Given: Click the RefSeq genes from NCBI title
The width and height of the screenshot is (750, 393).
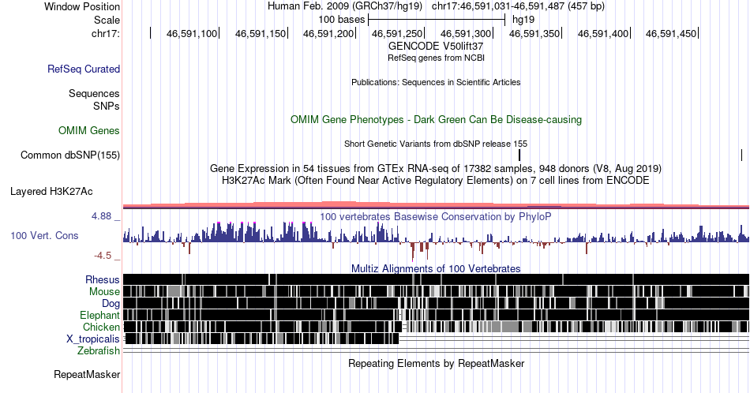Looking at the screenshot, I should (436, 58).
